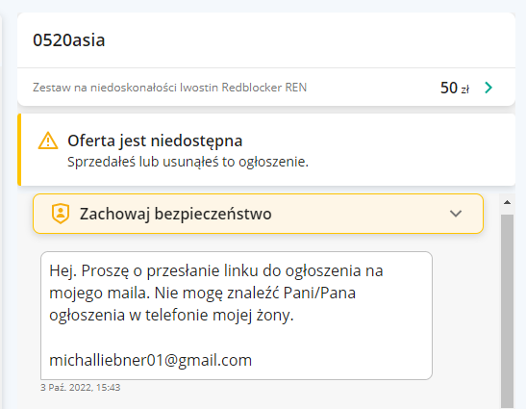Click the Sprzedałeś lub usunąłeś to ogłoszenie text
The height and width of the screenshot is (409, 526).
tap(188, 162)
